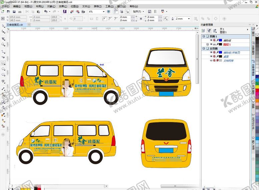Expand the 图层 1 tree node

point(207,44)
